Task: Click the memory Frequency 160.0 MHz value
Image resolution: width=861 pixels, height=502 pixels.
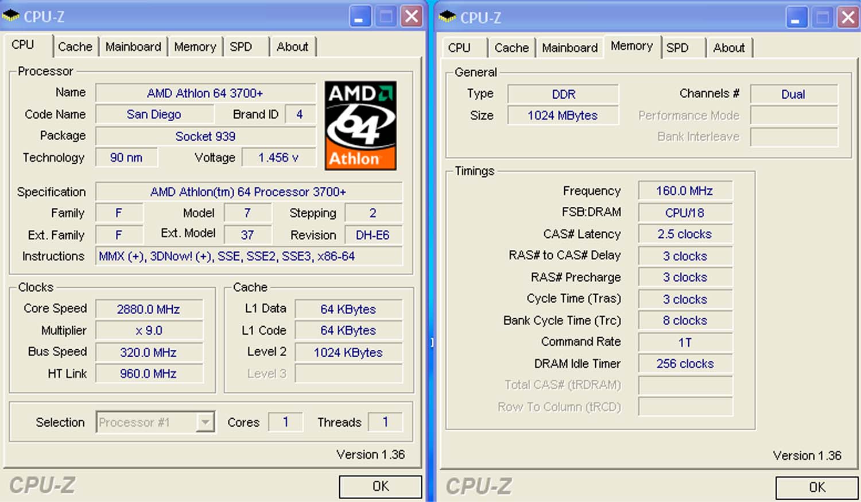Action: click(x=685, y=191)
